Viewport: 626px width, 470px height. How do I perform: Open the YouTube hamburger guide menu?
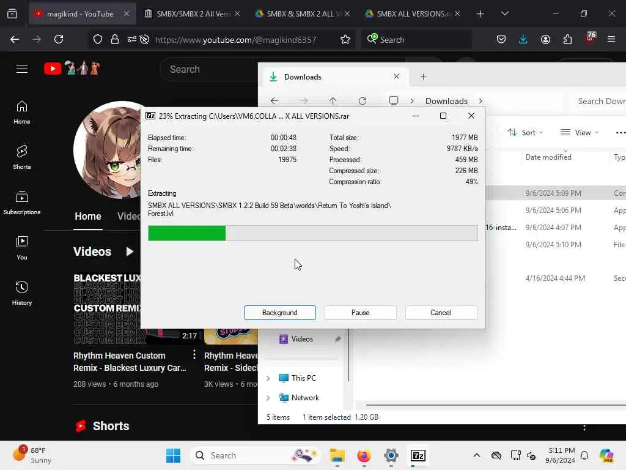pos(22,69)
